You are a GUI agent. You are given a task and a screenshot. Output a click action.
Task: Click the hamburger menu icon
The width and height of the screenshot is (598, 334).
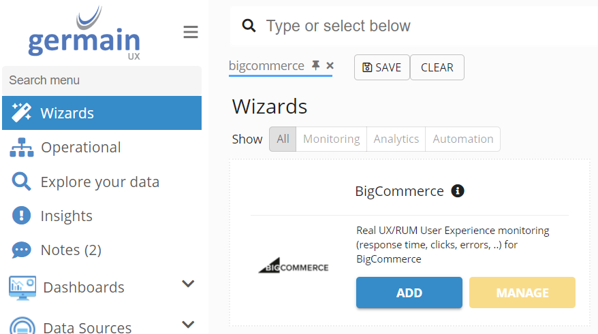[x=191, y=32]
